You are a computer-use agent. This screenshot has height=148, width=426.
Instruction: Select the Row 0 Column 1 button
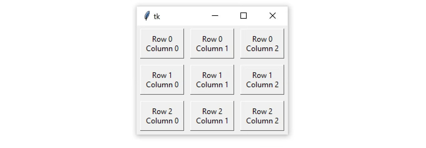point(212,44)
